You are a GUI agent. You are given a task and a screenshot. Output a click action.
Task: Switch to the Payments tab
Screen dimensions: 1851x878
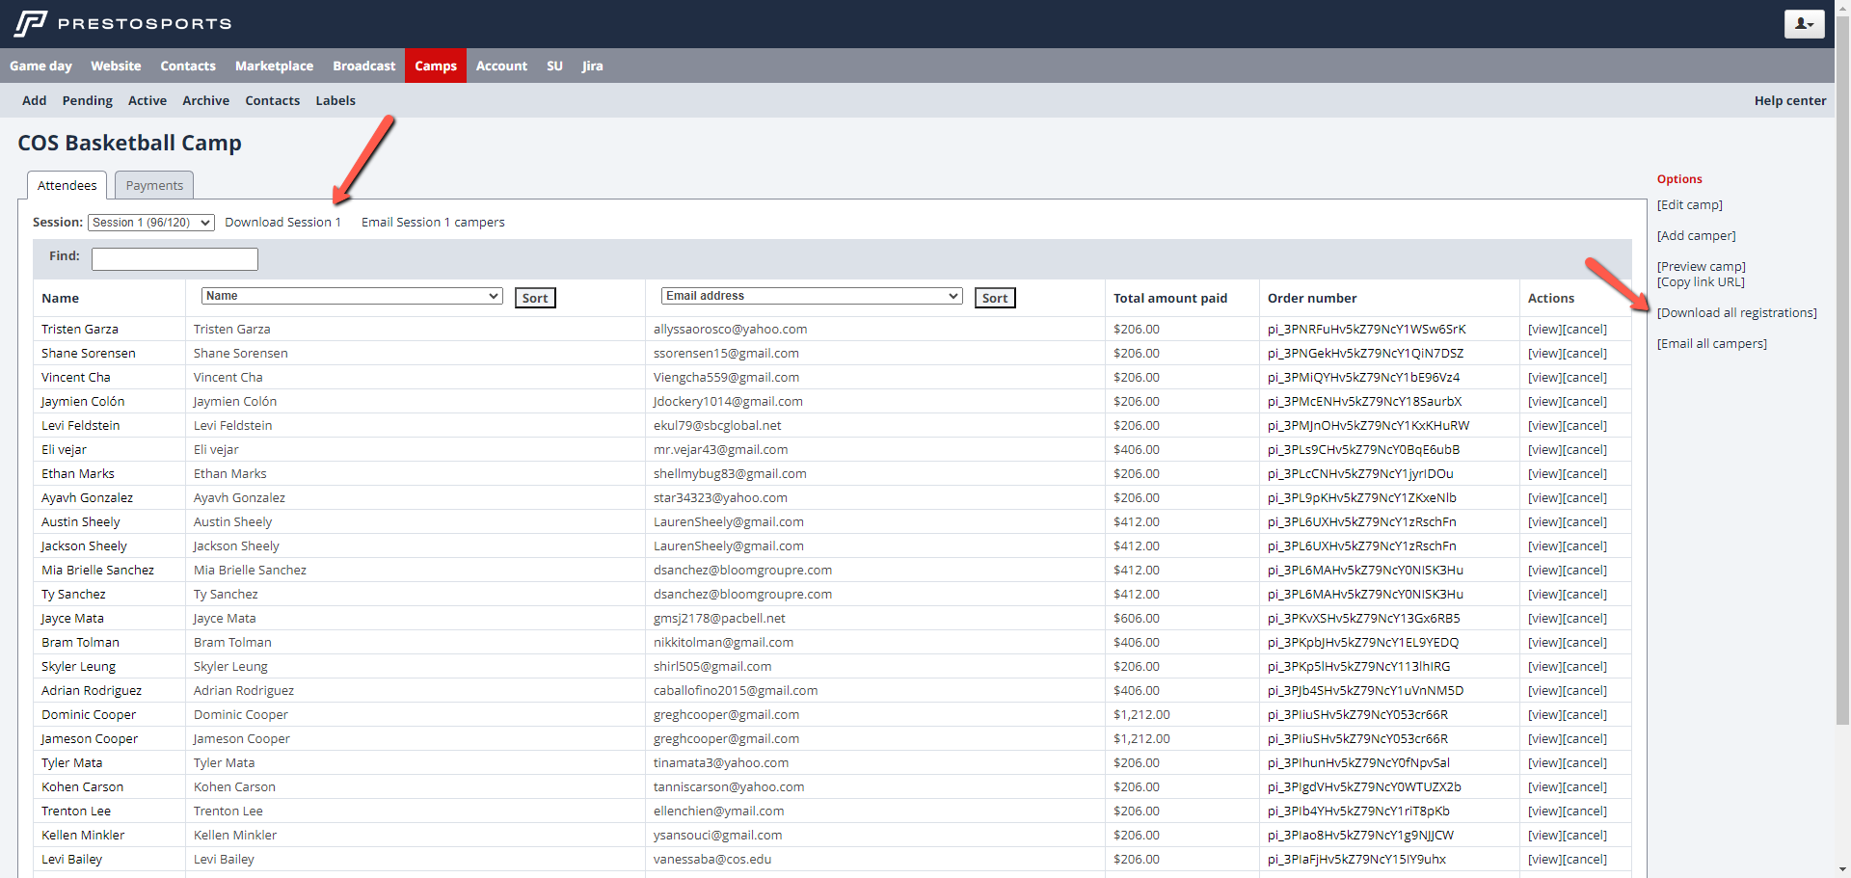coord(154,185)
